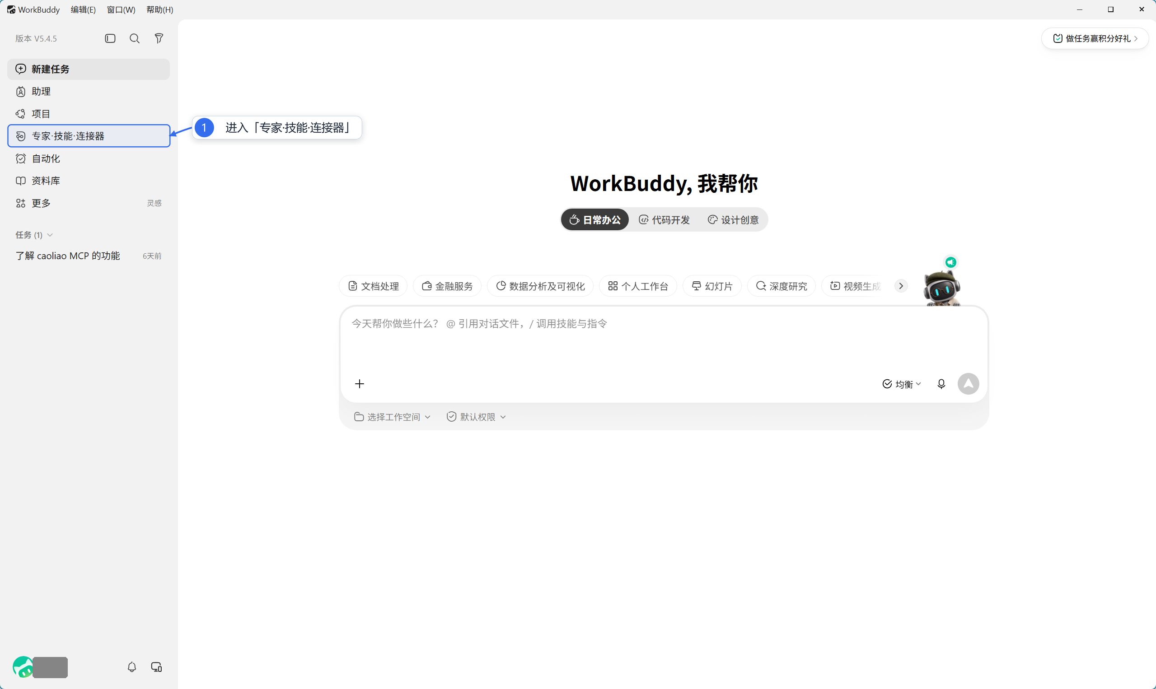Click the user avatar at bottom left

22,667
